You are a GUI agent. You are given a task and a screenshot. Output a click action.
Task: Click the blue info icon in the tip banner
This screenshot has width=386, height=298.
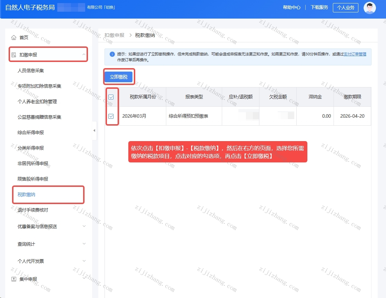112,54
